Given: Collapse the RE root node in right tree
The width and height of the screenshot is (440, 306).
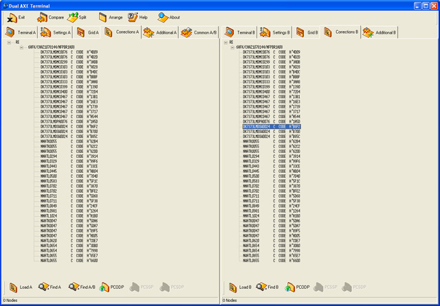Looking at the screenshot, I should (225, 43).
